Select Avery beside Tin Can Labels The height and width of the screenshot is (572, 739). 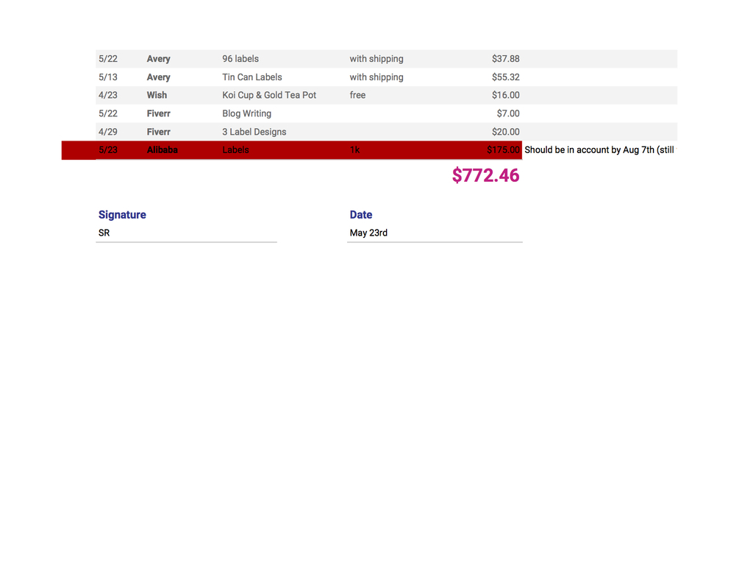click(x=158, y=77)
